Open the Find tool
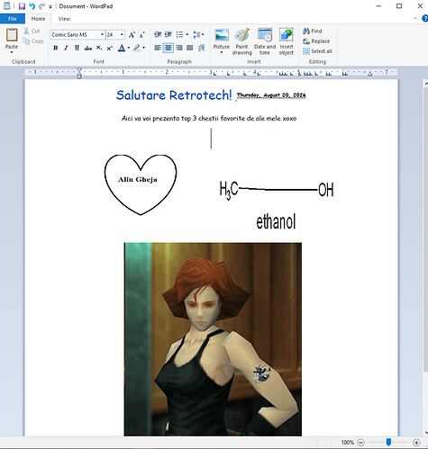 313,31
